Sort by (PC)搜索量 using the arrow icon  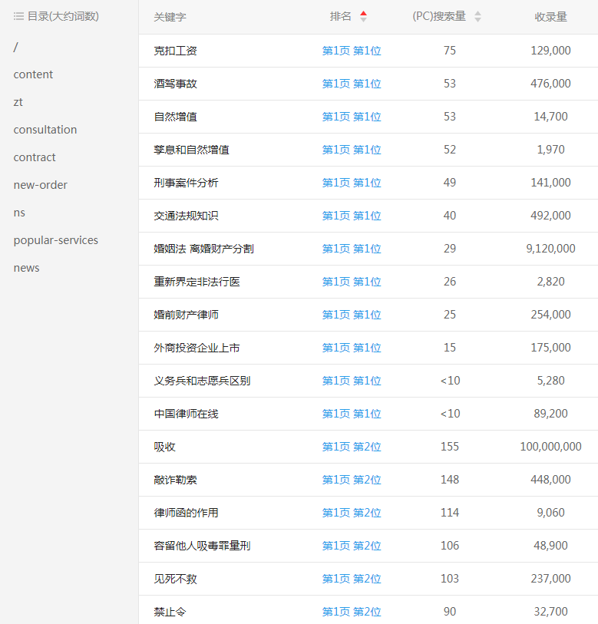click(x=477, y=17)
